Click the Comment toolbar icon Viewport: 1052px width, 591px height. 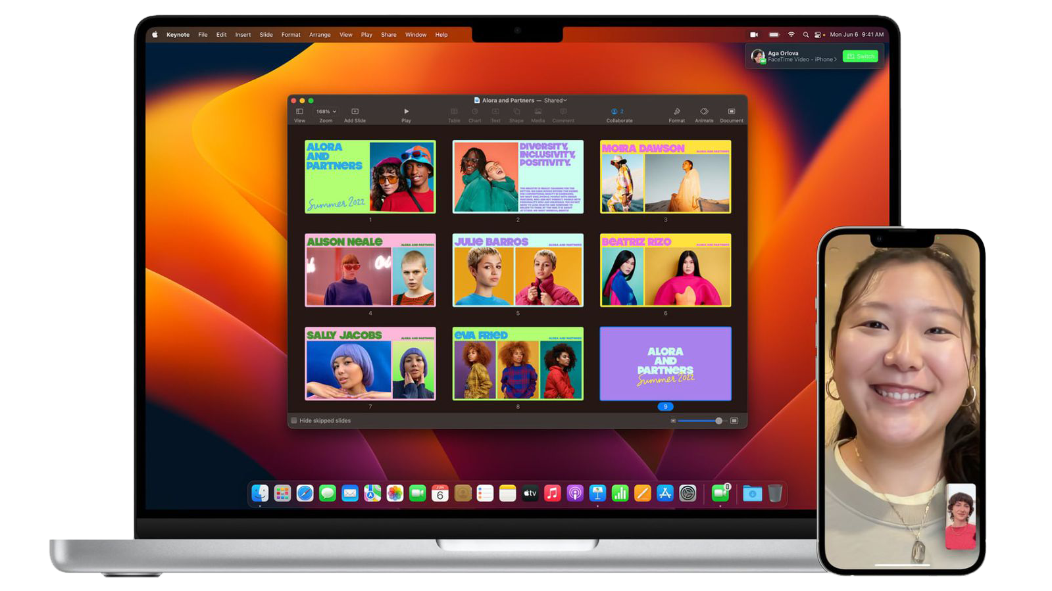coord(563,112)
